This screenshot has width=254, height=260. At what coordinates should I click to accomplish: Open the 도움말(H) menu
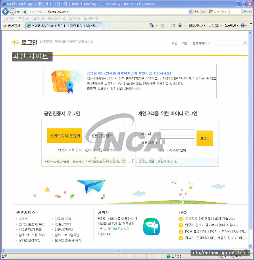click(x=90, y=19)
